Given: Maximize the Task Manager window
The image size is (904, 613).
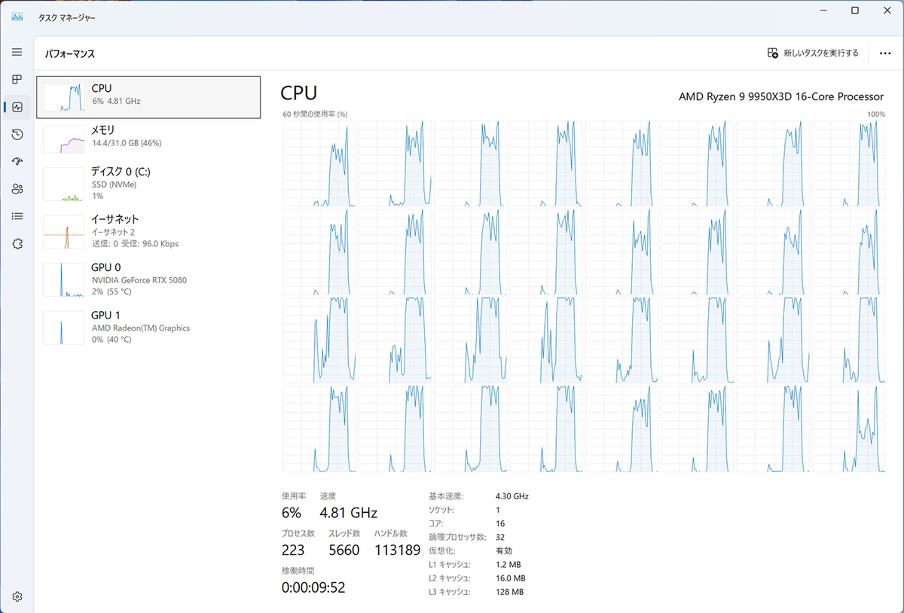Looking at the screenshot, I should [x=855, y=11].
